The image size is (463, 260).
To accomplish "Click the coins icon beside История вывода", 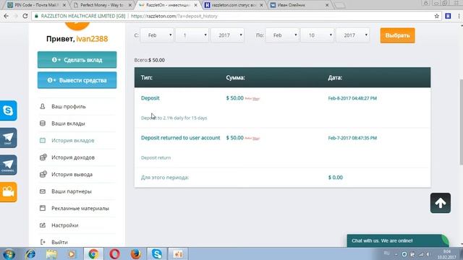I will (x=43, y=174).
